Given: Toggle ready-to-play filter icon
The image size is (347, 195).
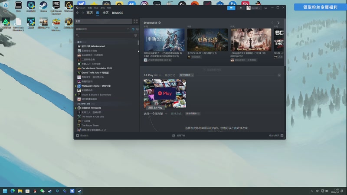Looking at the screenshot, I should point(137,29).
